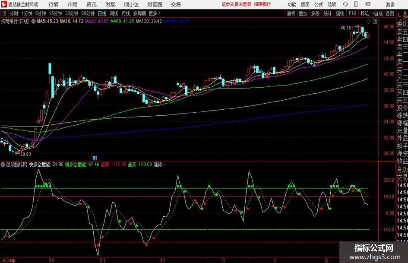Viewport: 408px width, 263px height.
Task: Open the 功能 menu
Action: (292, 4)
